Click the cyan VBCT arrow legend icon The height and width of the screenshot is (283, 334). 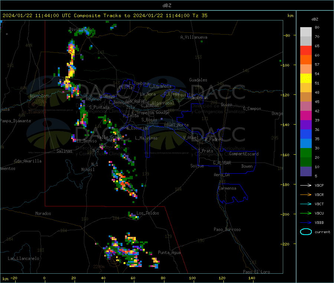[x=306, y=204]
